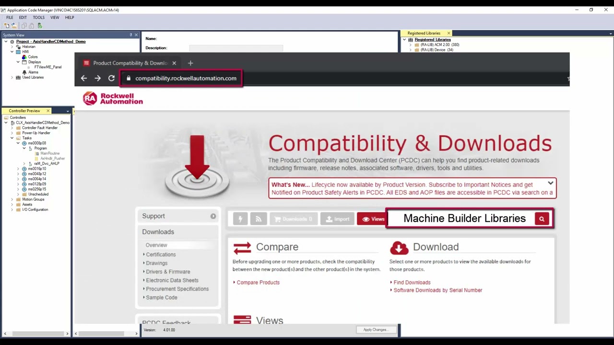614x345 pixels.
Task: Click the Description field
Action: tap(236, 48)
